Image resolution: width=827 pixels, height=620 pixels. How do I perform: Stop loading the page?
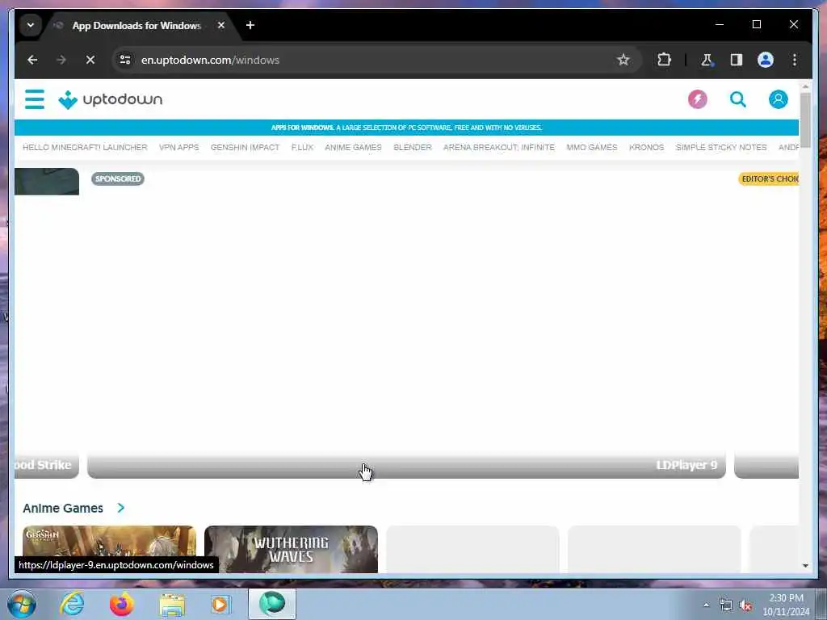[90, 60]
